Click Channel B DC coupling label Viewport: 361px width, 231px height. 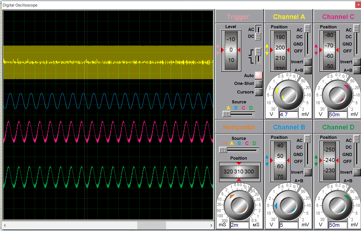300,147
